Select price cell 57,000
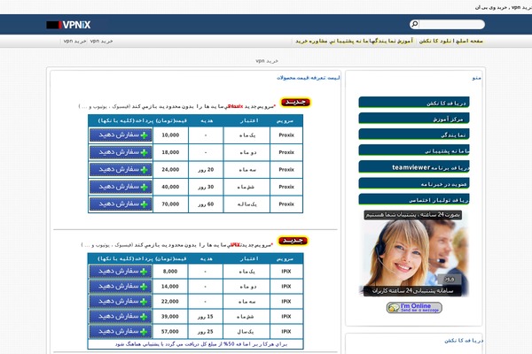This screenshot has height=354, width=532. [170, 331]
